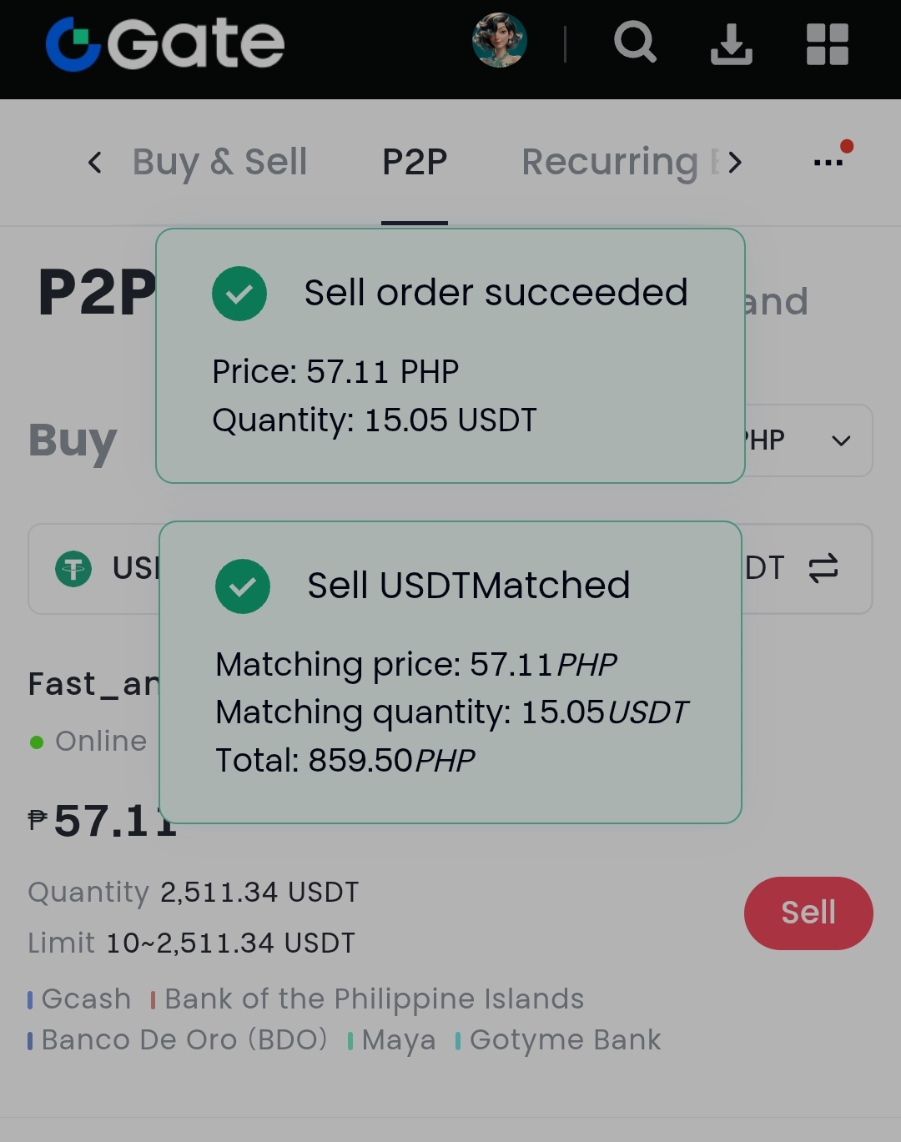Select the Buy side heading
The height and width of the screenshot is (1142, 901).
click(x=73, y=440)
